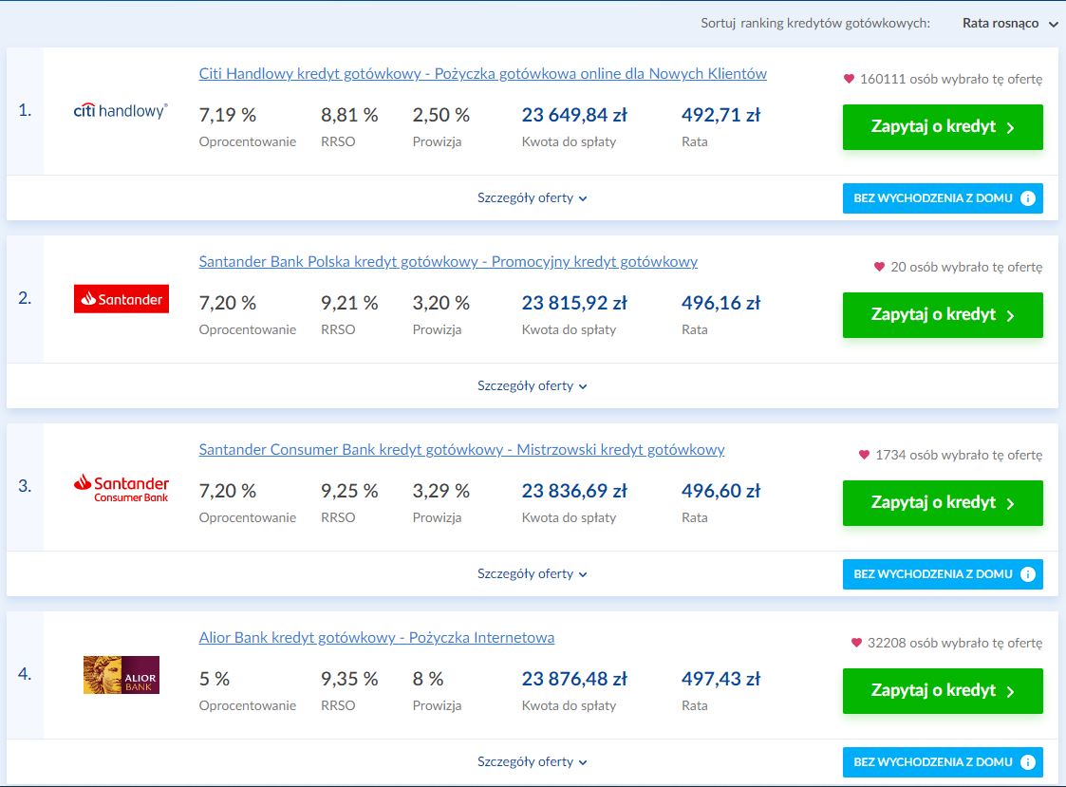Click '160111 osób wybrało tę ofertę' text

click(951, 79)
